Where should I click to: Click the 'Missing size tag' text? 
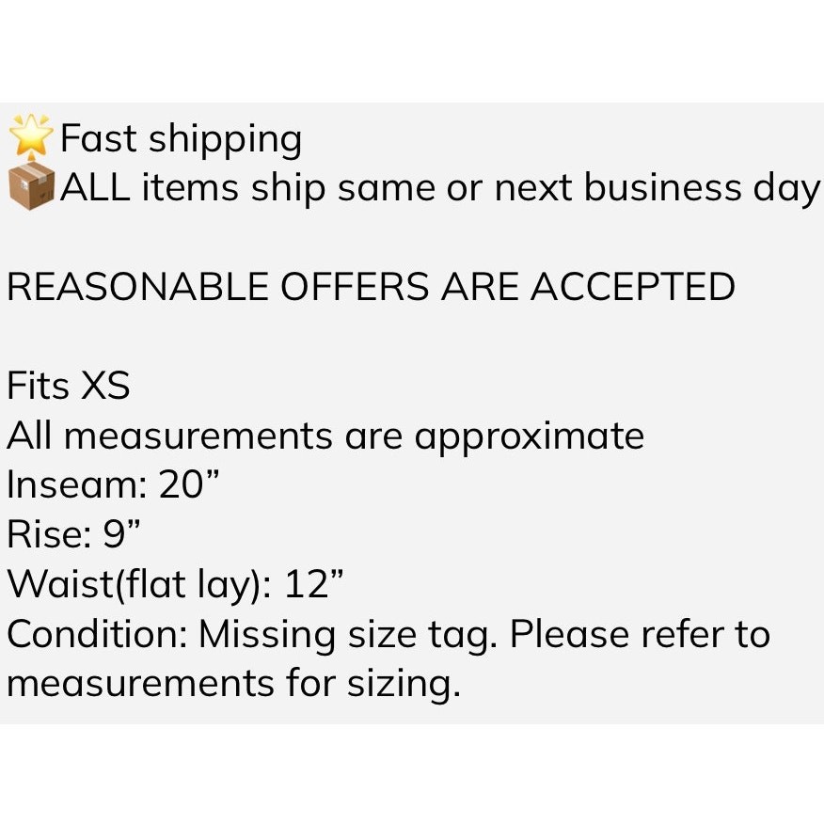coord(346,634)
